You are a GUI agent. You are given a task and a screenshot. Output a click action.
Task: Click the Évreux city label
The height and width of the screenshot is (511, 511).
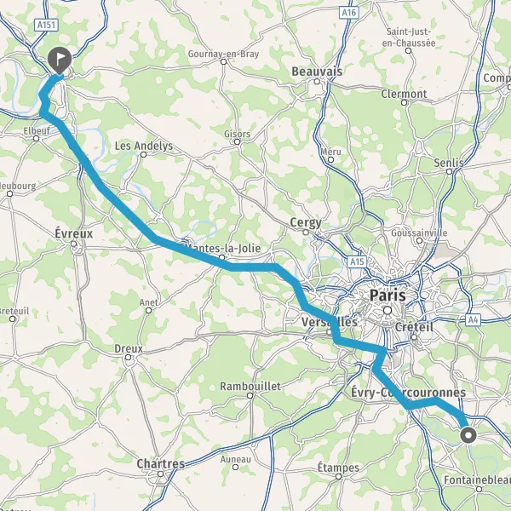(73, 233)
